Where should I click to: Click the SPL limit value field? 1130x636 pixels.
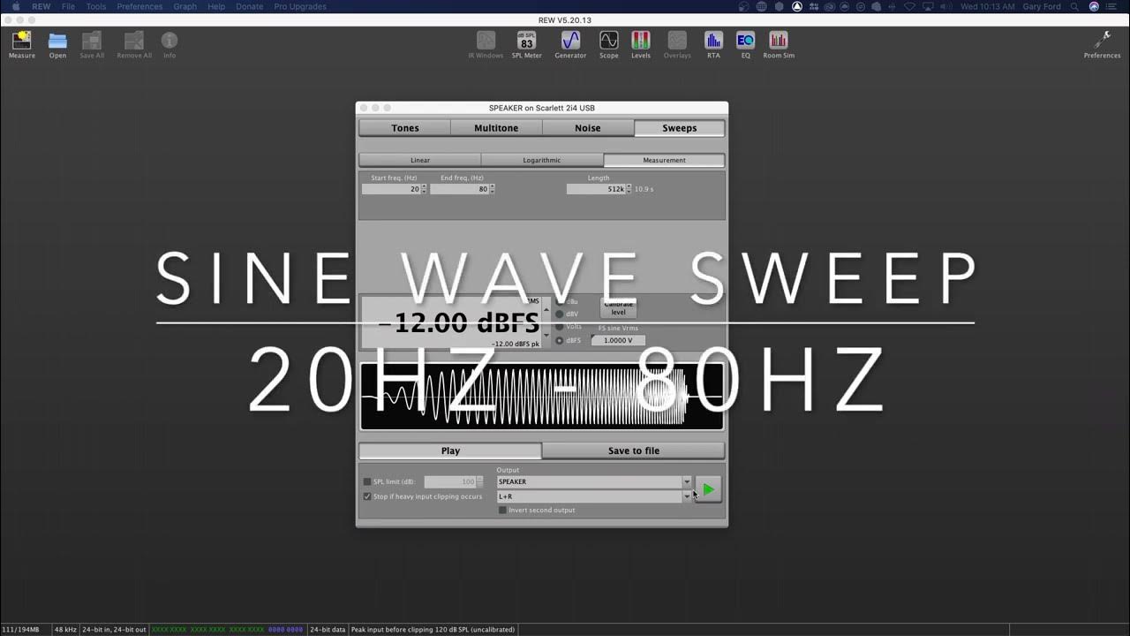coord(450,481)
